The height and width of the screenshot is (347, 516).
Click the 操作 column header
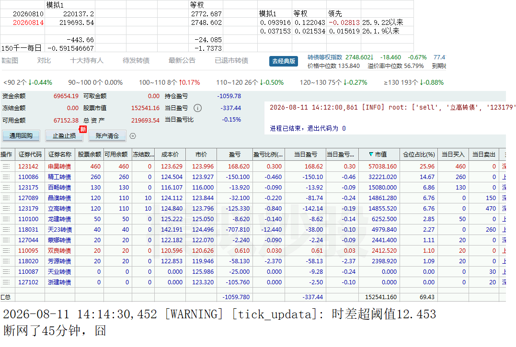tap(7, 155)
